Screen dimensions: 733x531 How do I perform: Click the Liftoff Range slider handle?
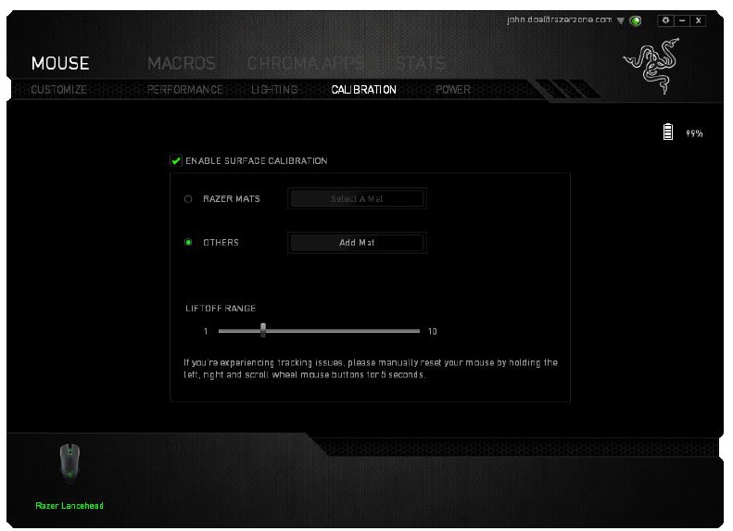point(263,330)
